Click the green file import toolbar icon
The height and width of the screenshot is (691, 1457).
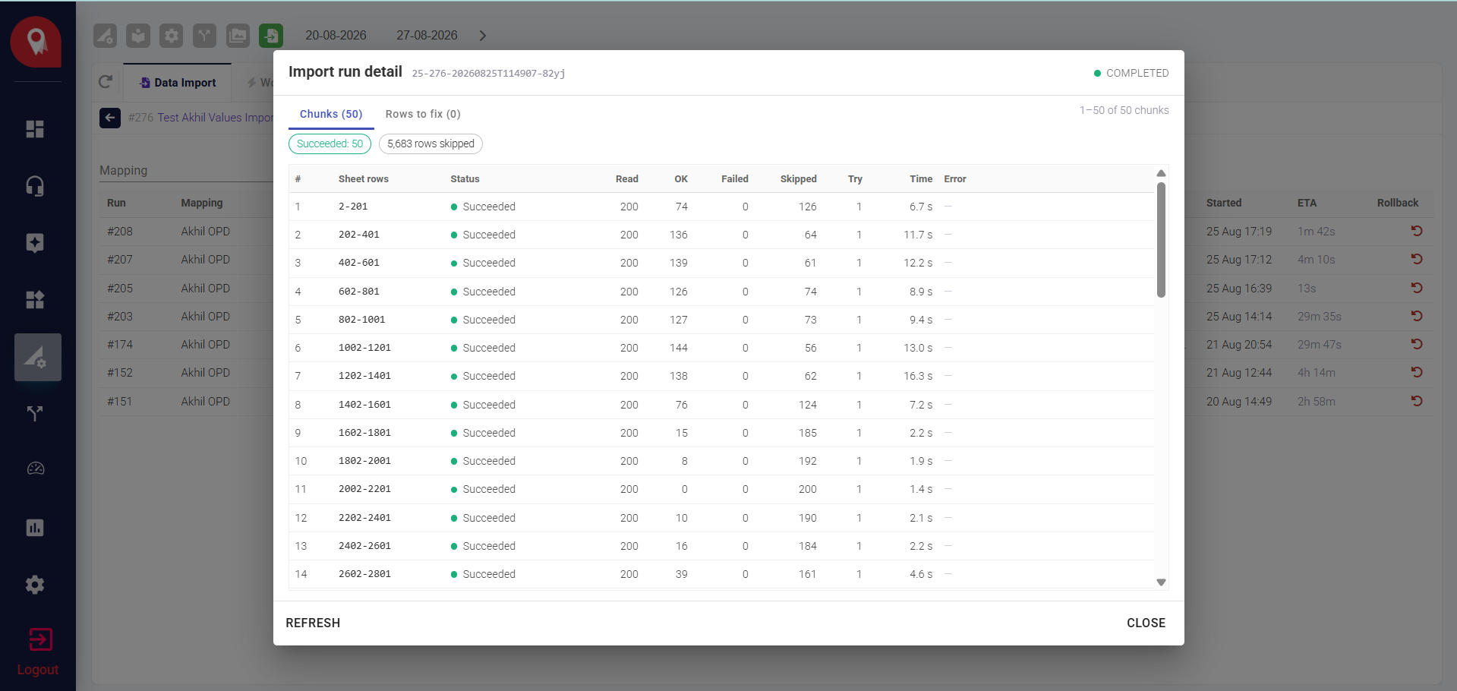(271, 36)
